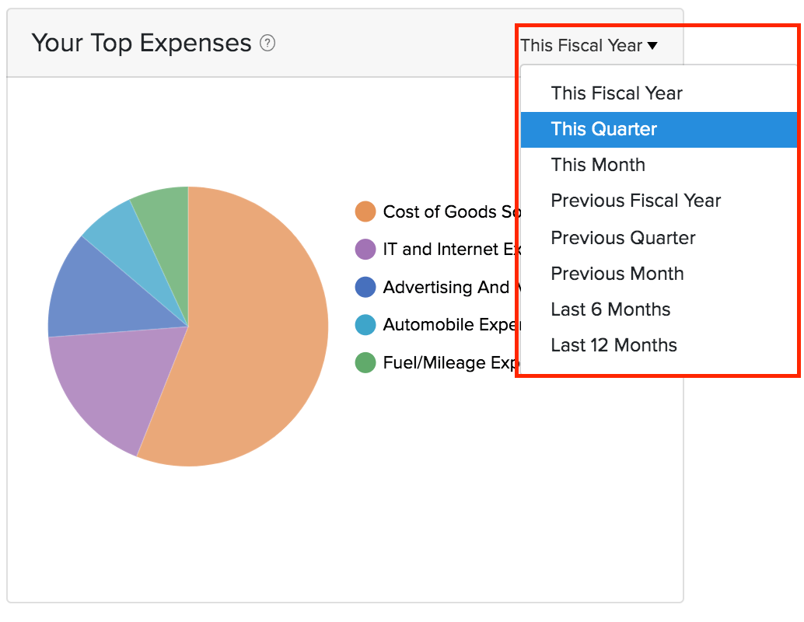Click the orange Cost of Goods legend dot
Image resolution: width=804 pixels, height=622 pixels.
pyautogui.click(x=365, y=211)
